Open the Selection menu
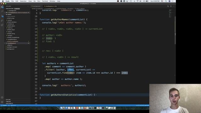The height and width of the screenshot is (113, 201). pyautogui.click(x=23, y=1)
